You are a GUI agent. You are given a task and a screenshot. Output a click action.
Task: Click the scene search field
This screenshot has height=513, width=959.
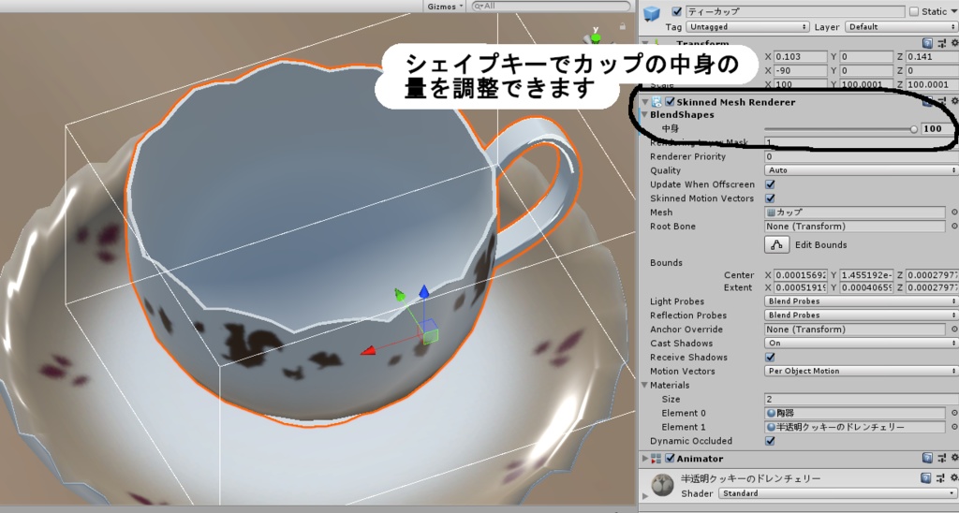coord(551,7)
